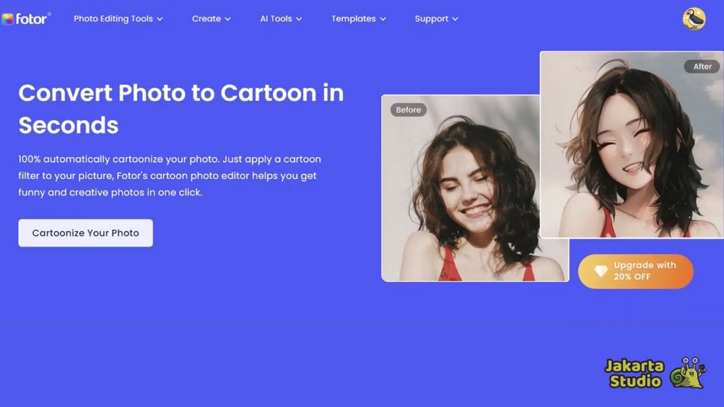Click the Fotor logo icon
This screenshot has height=407, width=724.
(7, 19)
